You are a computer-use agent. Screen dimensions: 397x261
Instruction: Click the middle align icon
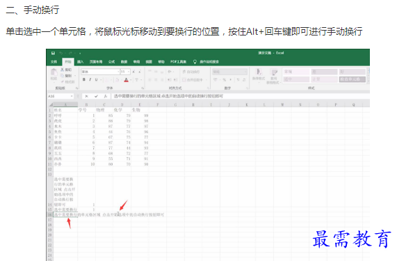tap(156, 72)
